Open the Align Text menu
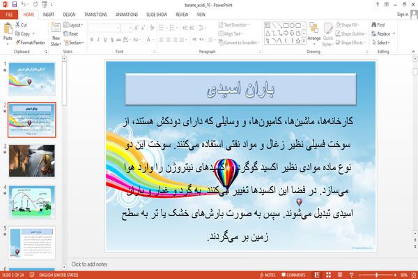 coord(231,33)
